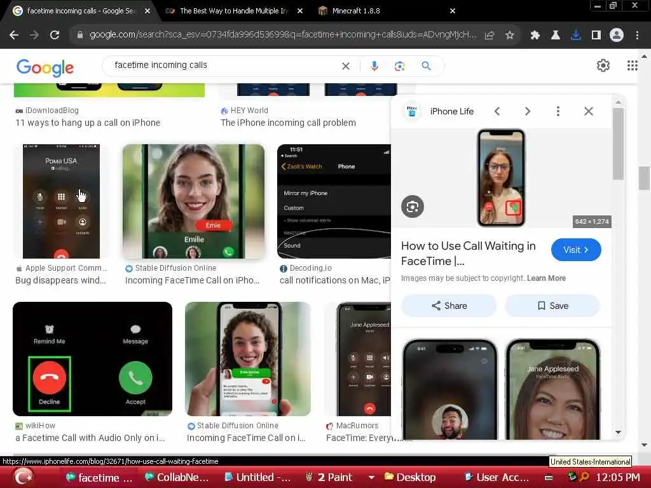Viewport: 651px width, 488px height.
Task: Show the previous image in the preview panel
Action: pos(497,111)
